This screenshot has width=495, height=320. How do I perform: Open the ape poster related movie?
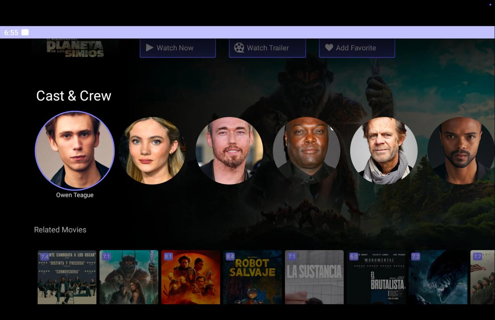tap(129, 277)
